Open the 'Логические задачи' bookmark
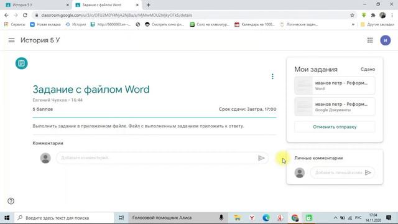 tap(299, 24)
